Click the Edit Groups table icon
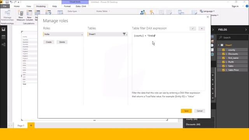The width and height of the screenshot is (249, 140). (169, 12)
